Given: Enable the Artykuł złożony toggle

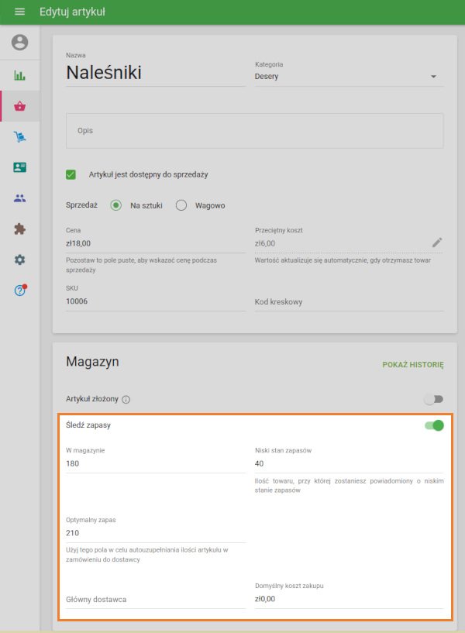Looking at the screenshot, I should tap(433, 399).
